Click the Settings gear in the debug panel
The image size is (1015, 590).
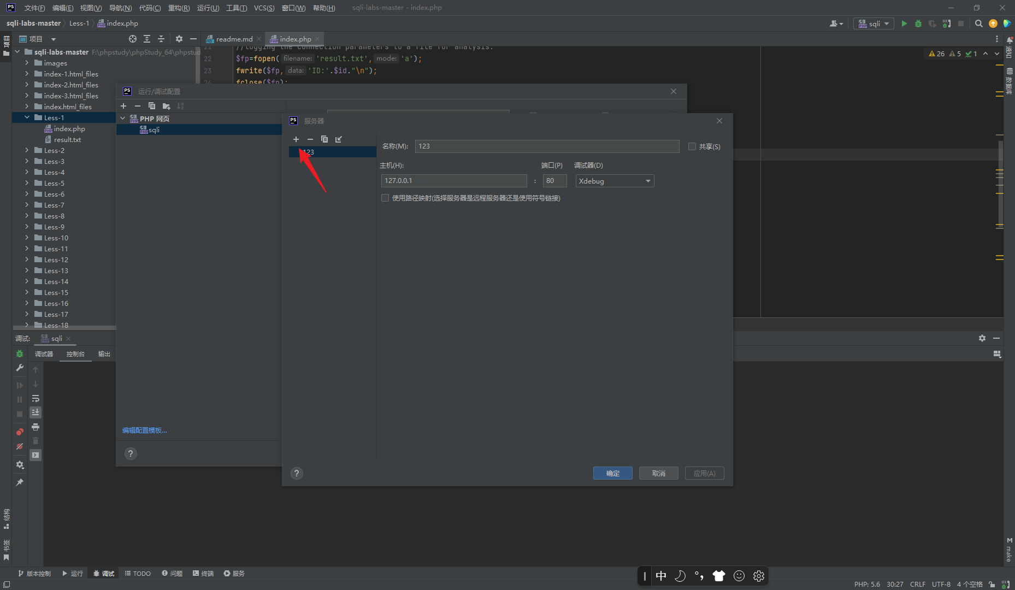coord(20,465)
